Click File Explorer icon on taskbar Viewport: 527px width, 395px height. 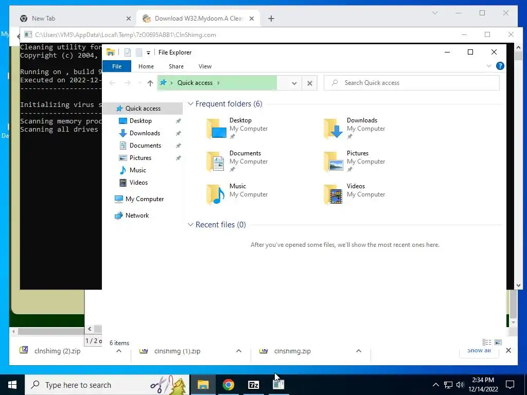tap(203, 385)
